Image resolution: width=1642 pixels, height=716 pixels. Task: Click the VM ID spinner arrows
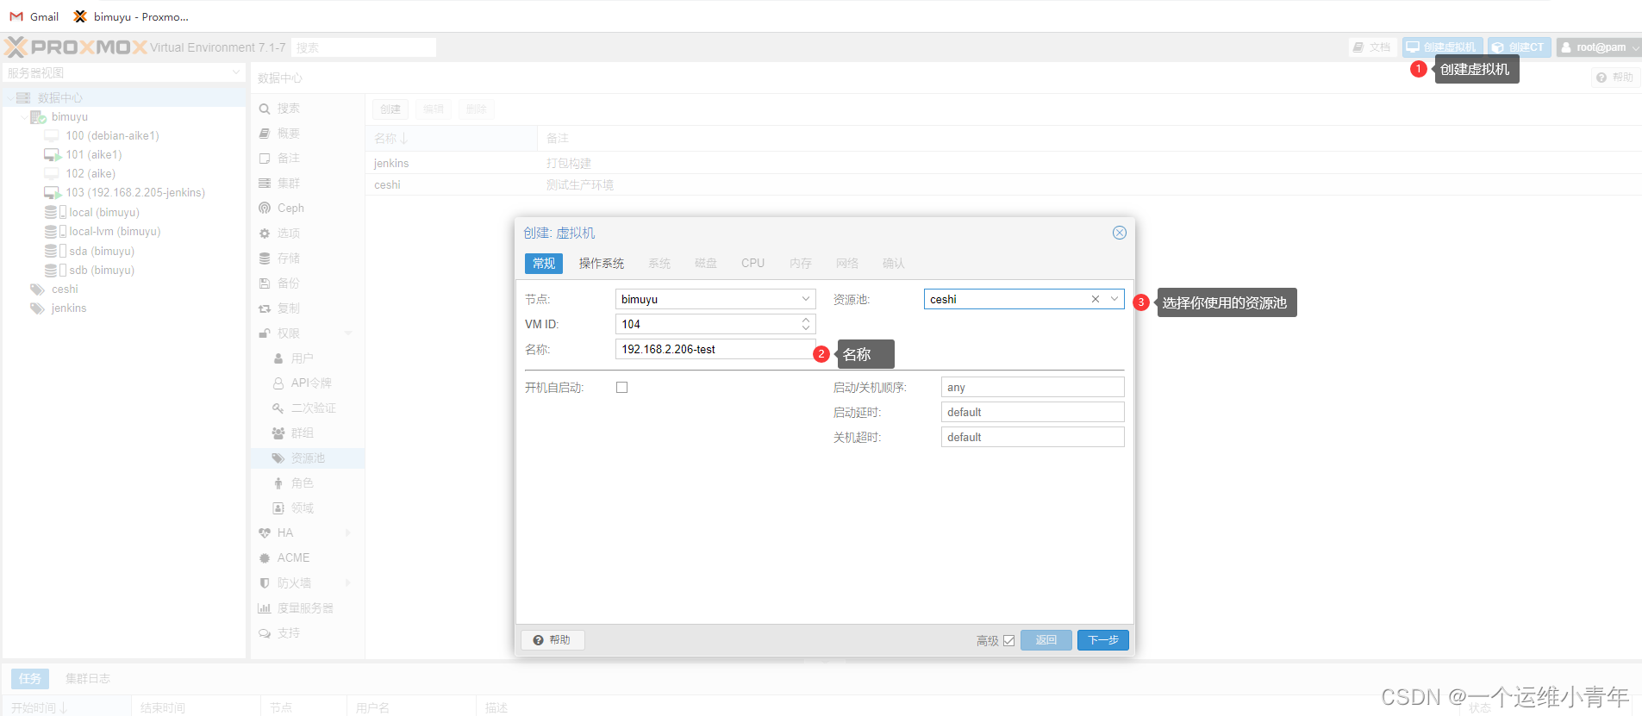pyautogui.click(x=806, y=324)
